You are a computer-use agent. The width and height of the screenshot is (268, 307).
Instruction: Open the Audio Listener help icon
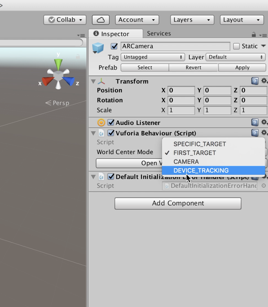pyautogui.click(x=254, y=122)
